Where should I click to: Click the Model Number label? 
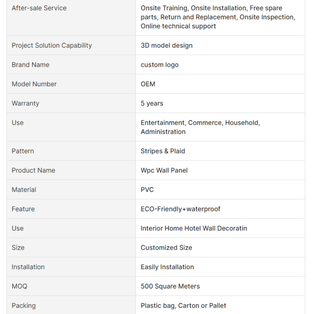34,84
